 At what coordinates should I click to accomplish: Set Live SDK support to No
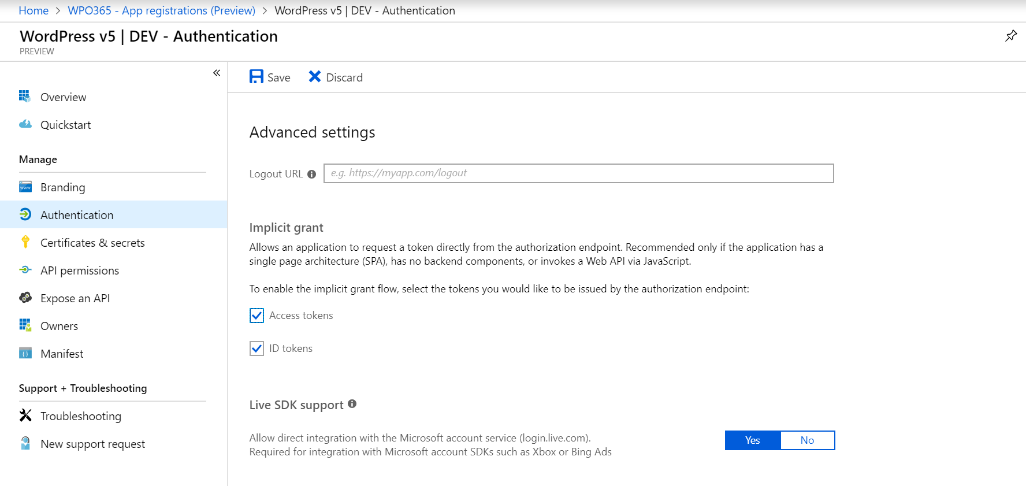807,440
